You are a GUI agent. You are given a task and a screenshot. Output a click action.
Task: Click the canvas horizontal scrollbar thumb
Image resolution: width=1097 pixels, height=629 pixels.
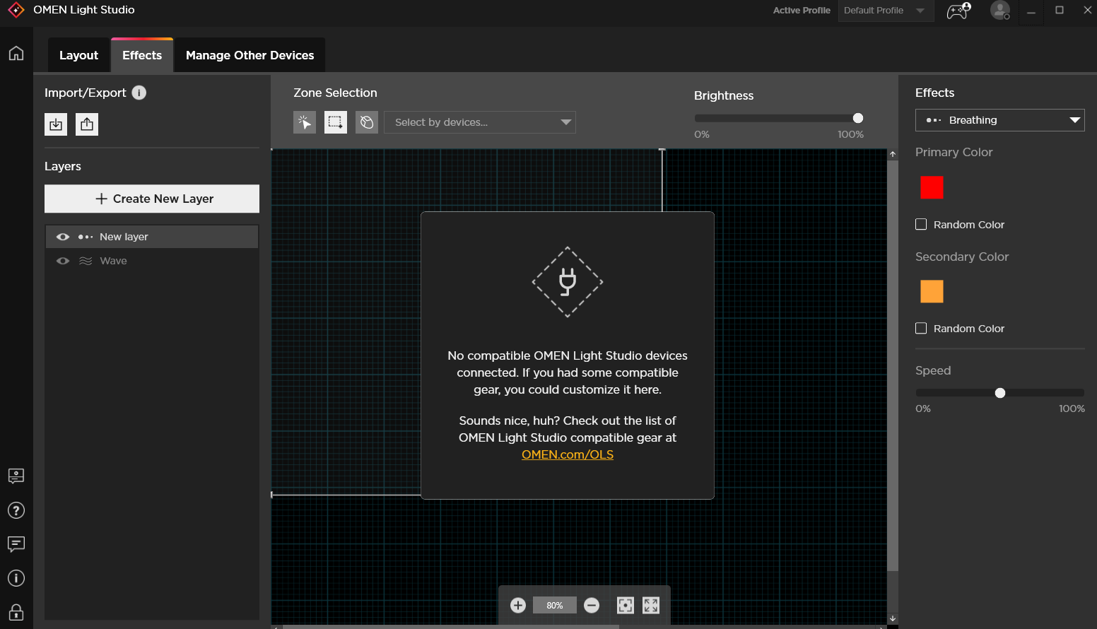451,627
